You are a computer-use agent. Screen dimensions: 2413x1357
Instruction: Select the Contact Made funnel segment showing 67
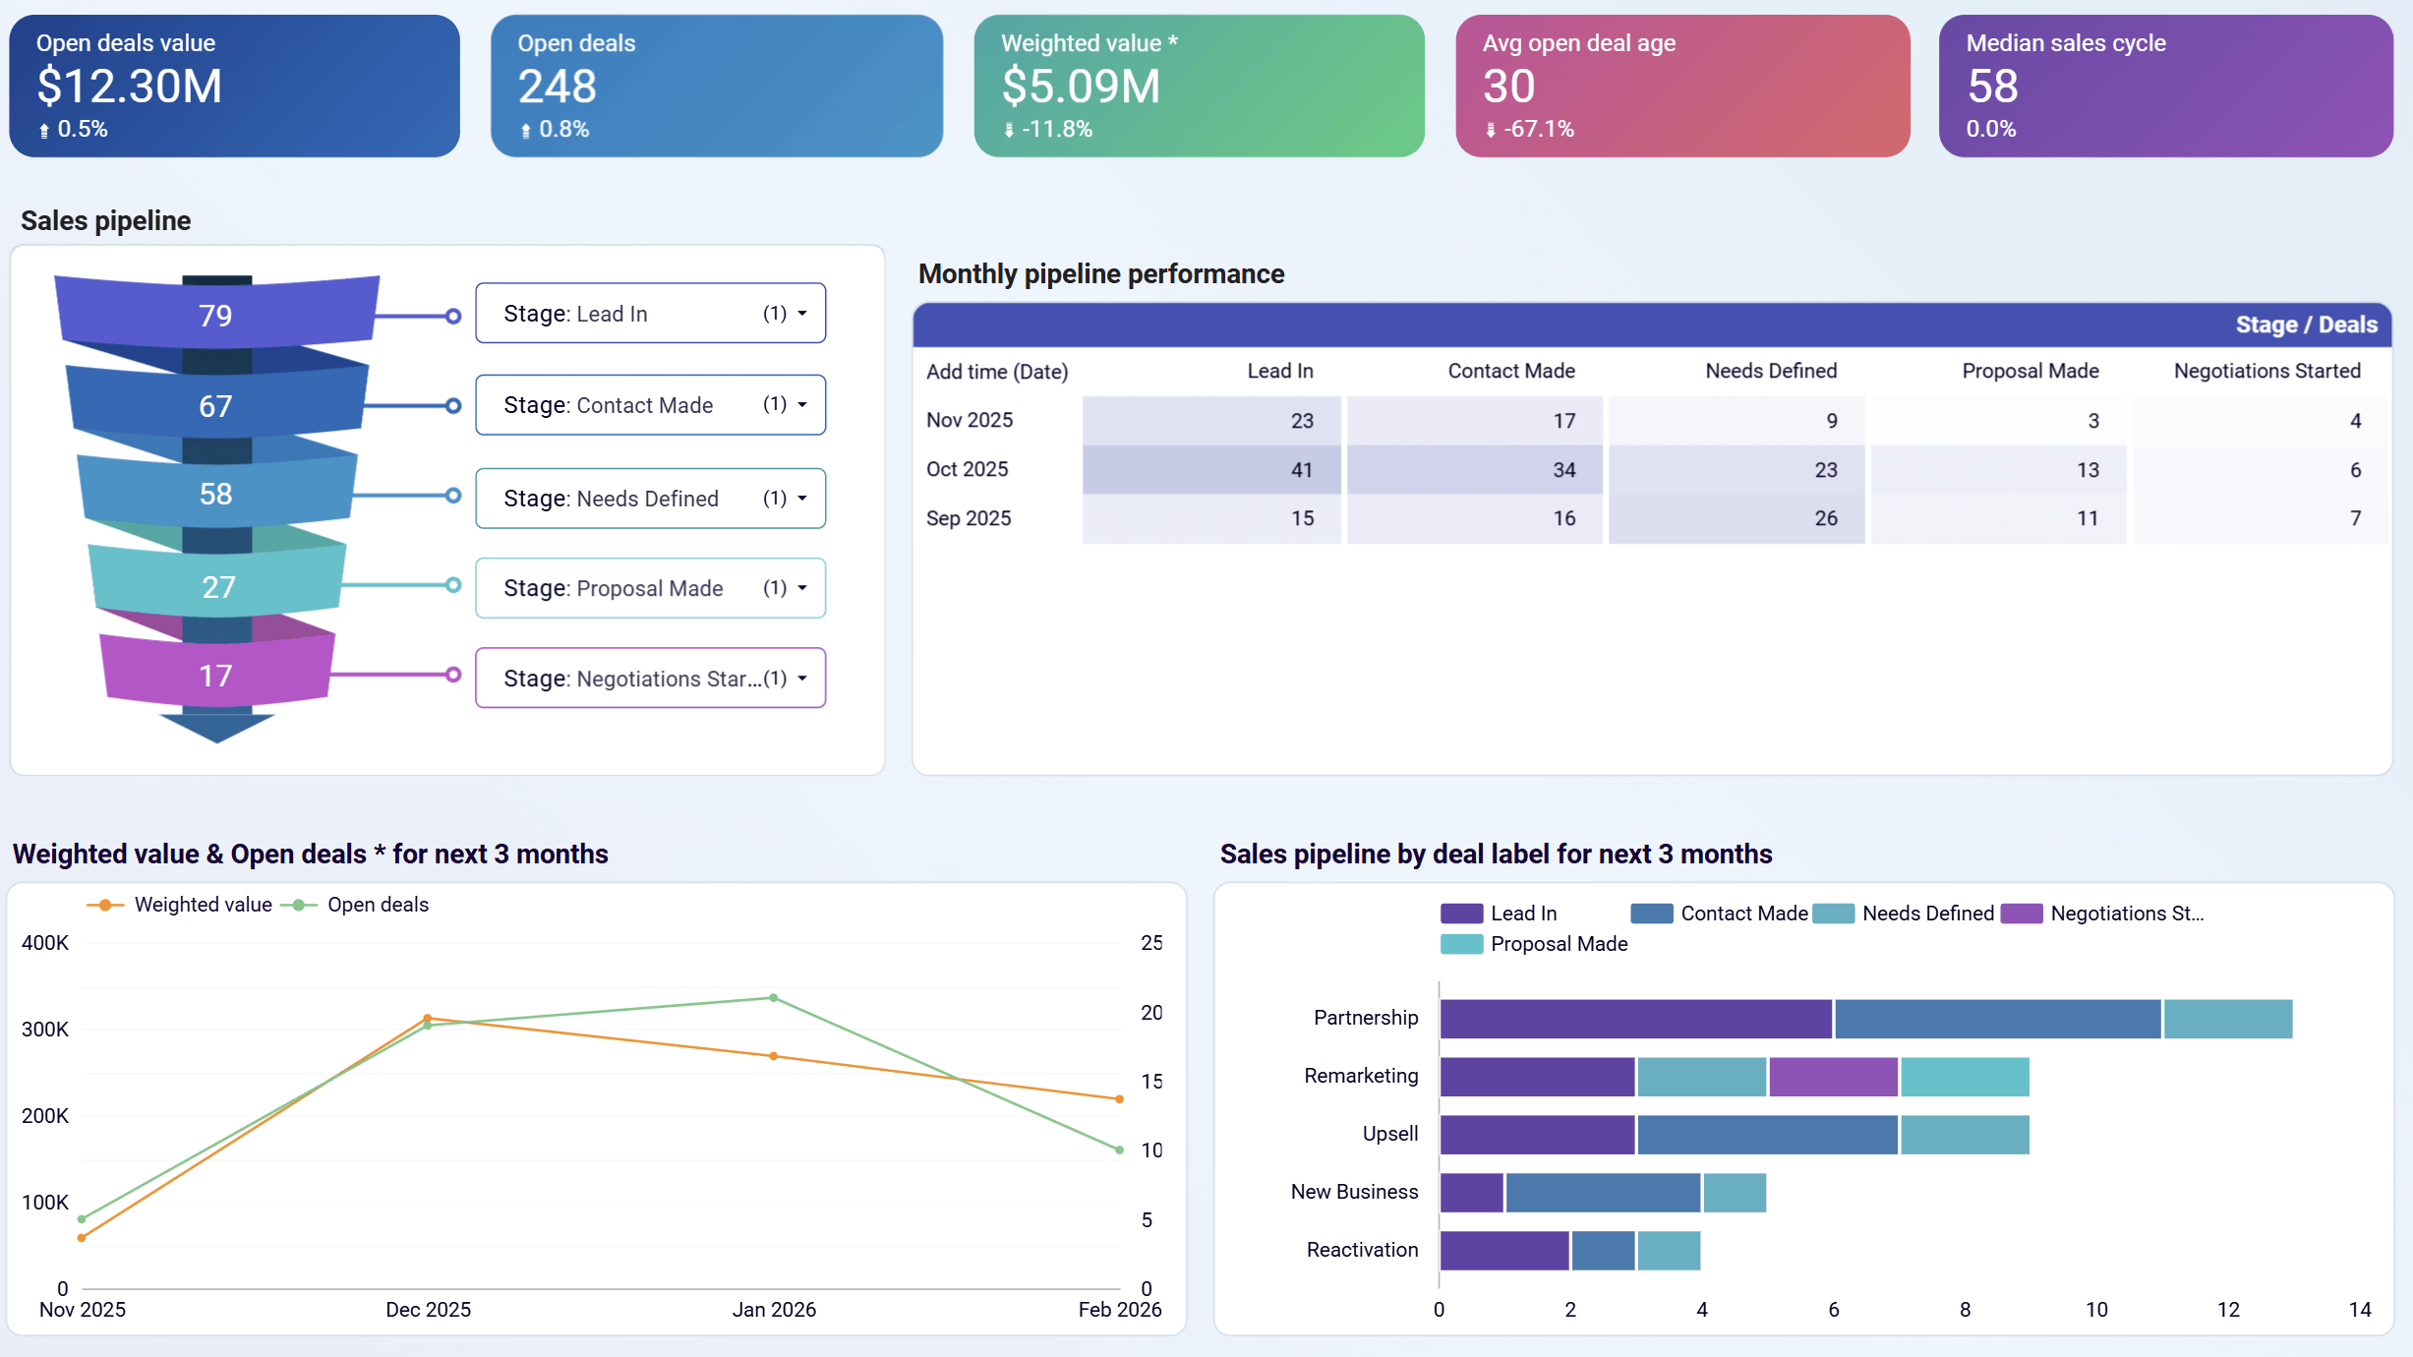click(218, 405)
